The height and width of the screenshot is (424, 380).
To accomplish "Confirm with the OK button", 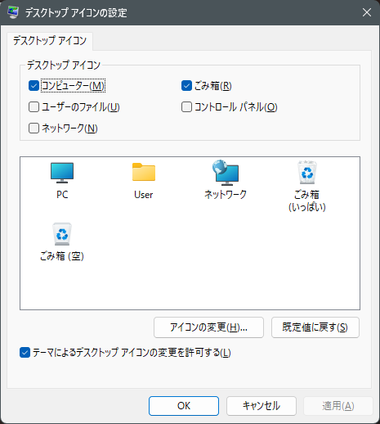I will coord(184,406).
